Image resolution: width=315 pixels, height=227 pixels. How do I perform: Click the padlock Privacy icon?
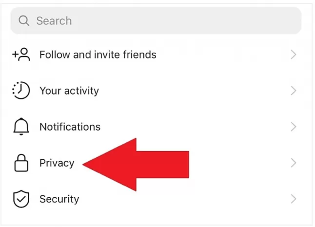[21, 163]
